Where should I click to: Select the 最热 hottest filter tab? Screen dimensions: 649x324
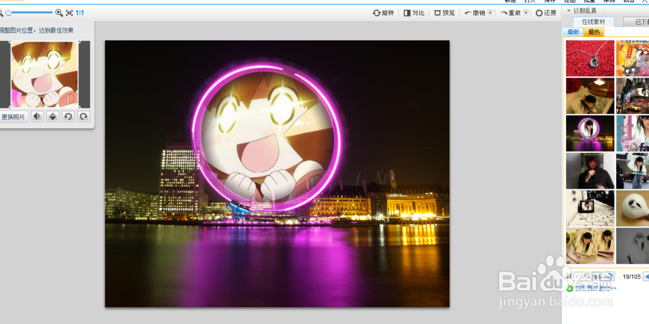[x=594, y=32]
